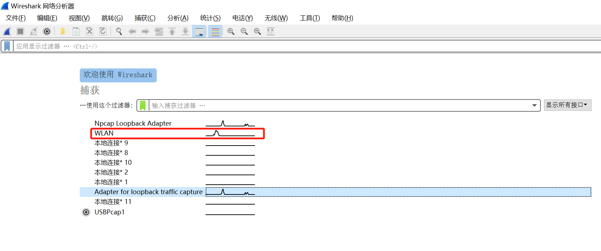
Task: Open the 统计(S) menu
Action: 211,18
